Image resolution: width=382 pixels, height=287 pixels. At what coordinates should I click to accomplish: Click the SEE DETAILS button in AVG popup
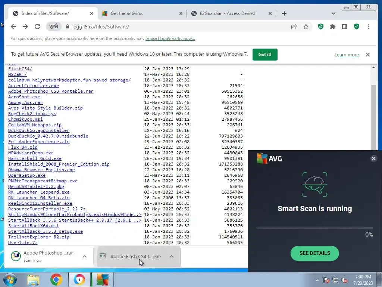click(x=314, y=253)
